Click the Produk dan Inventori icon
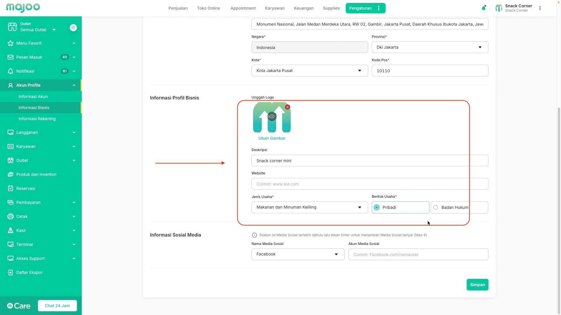Viewport: 561px width, 315px height. click(x=11, y=174)
